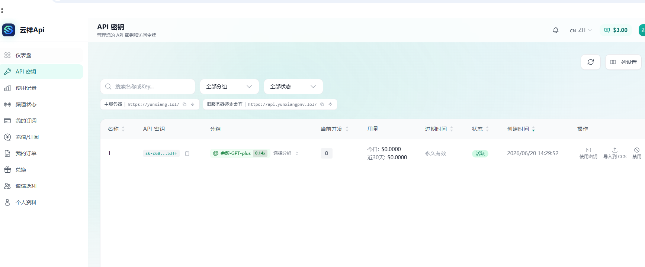The width and height of the screenshot is (645, 267).
Task: Click the 个人资料 person icon
Action: pos(7,202)
